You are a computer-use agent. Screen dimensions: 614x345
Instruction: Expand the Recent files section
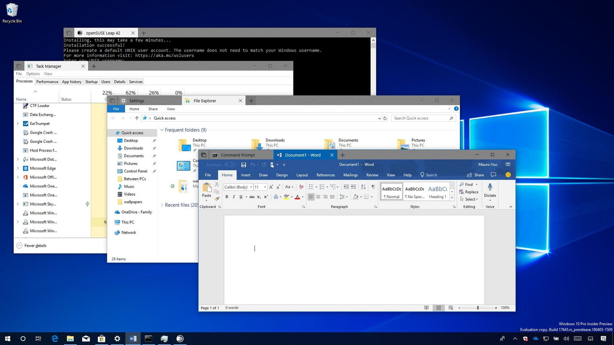point(162,205)
